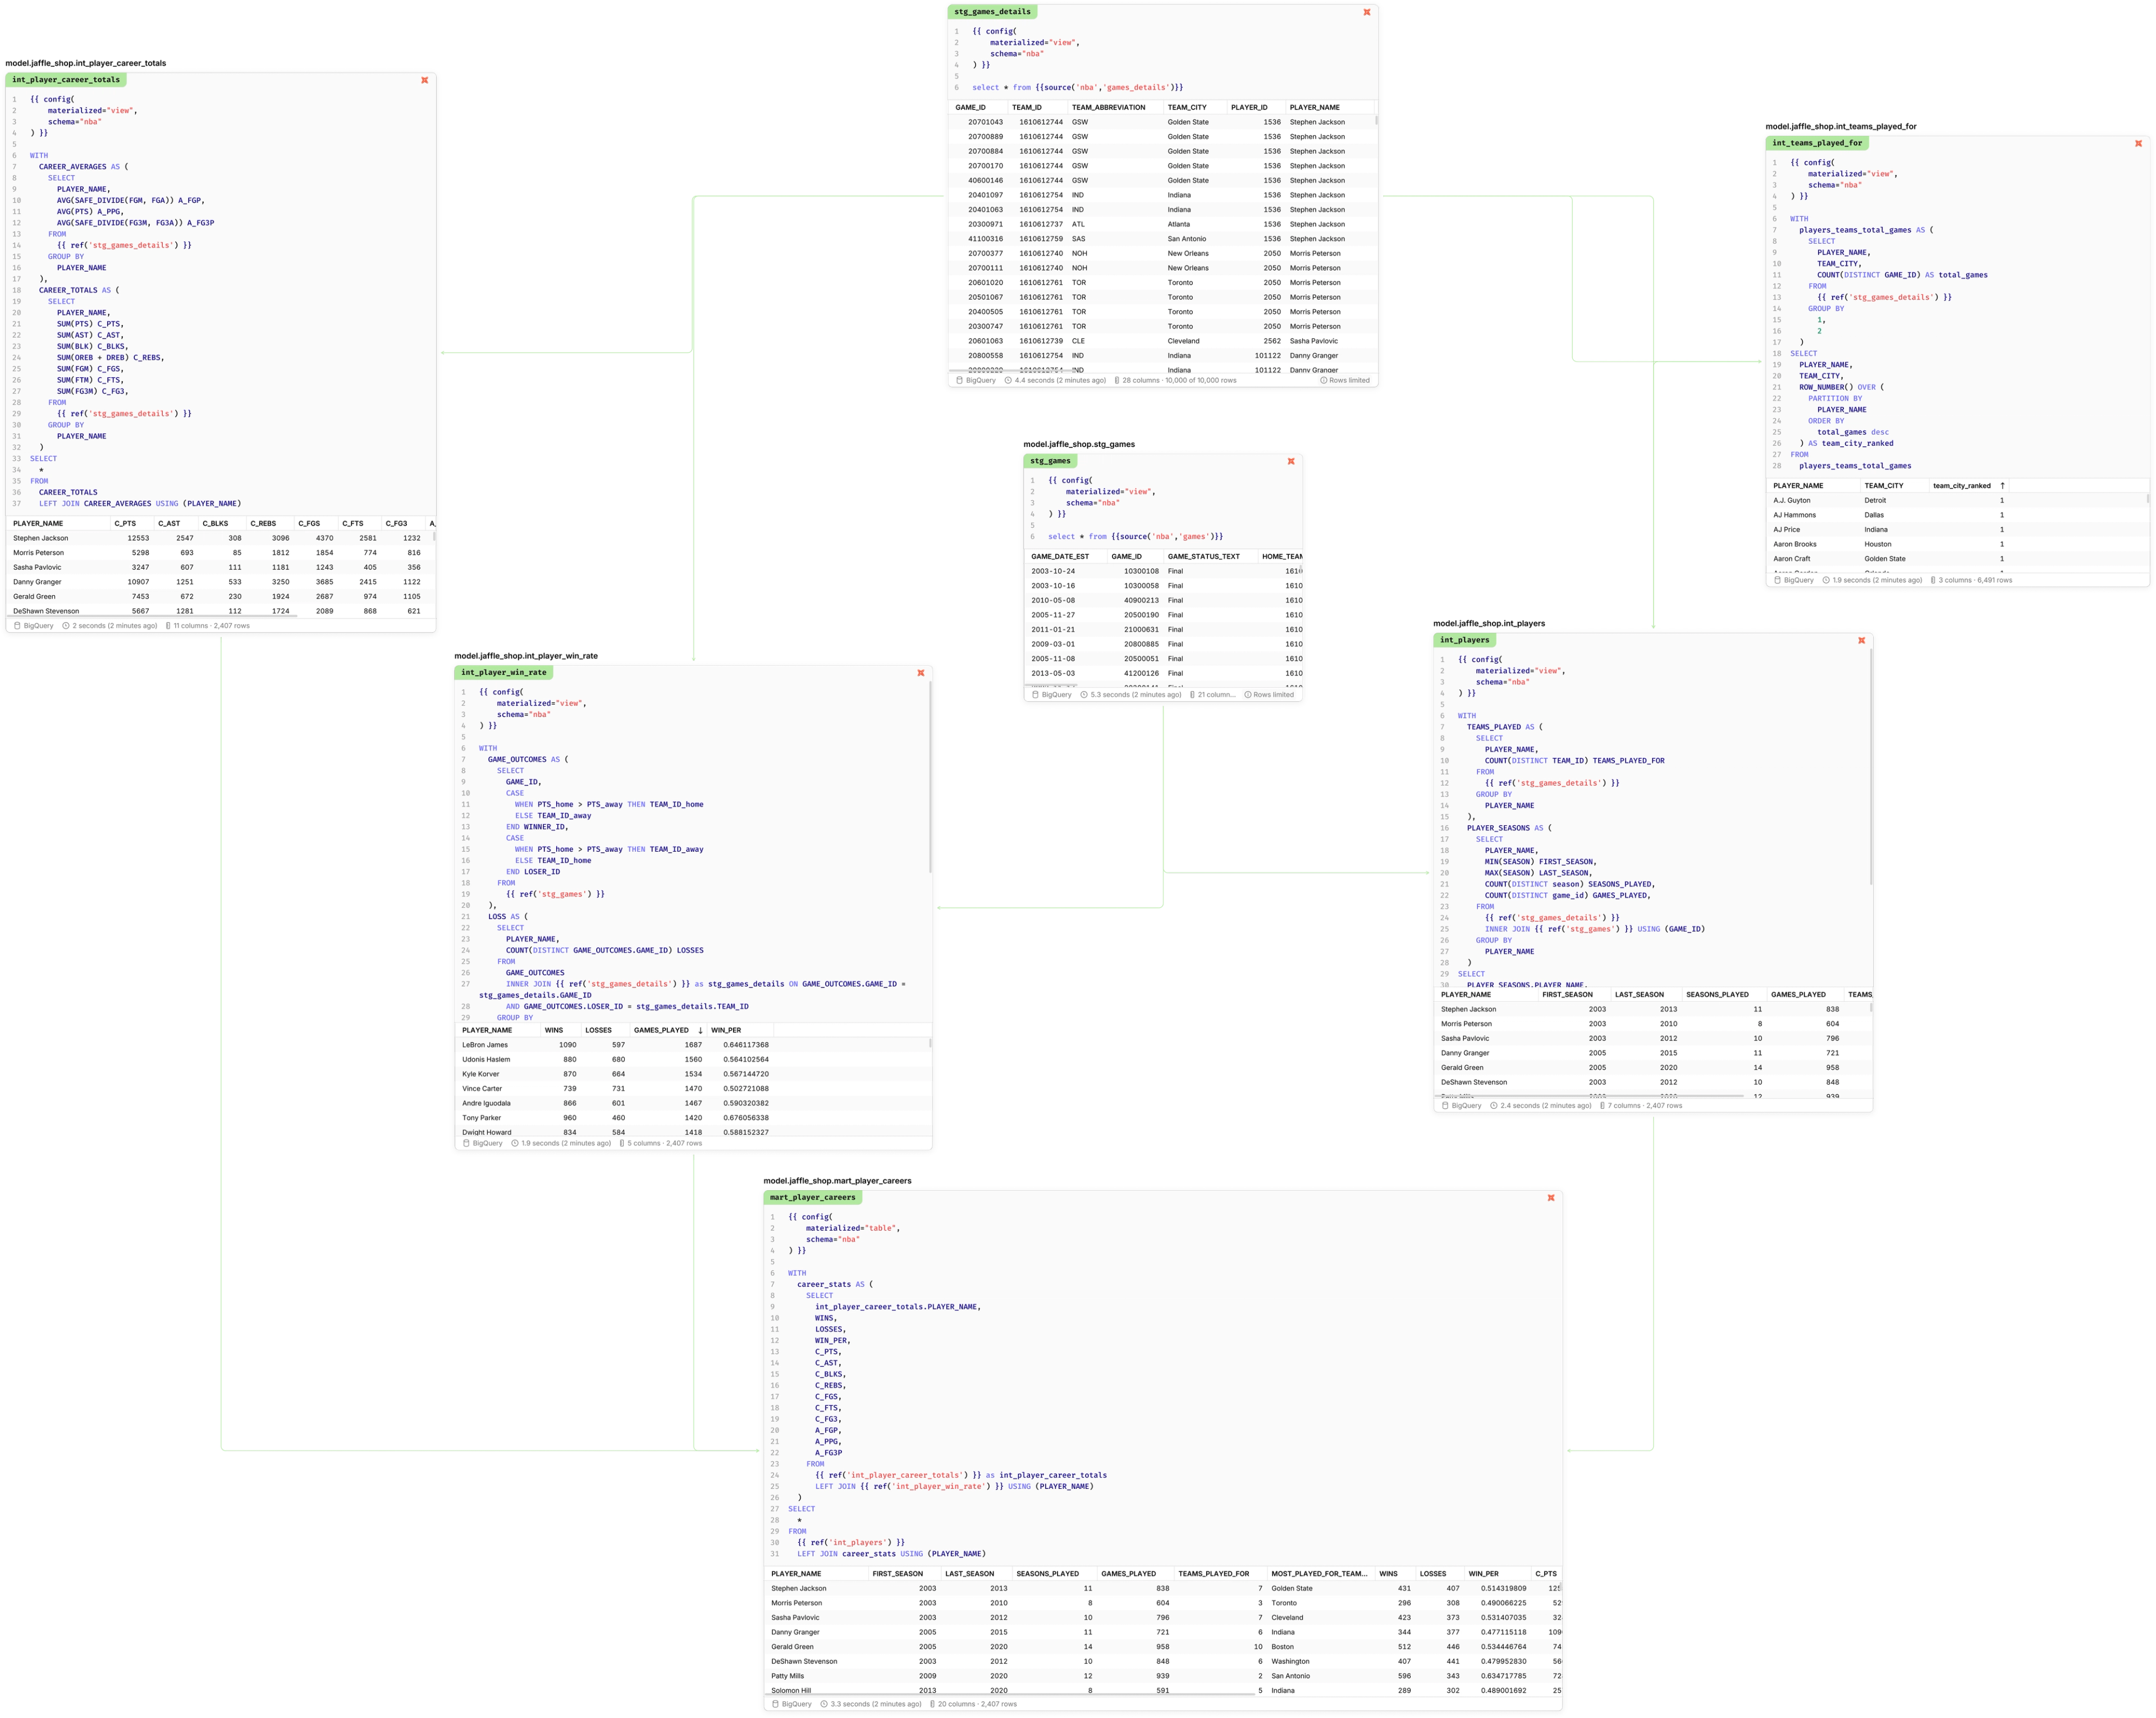Viewport: 2156px width, 1718px height.
Task: Click the columns icon in int_player_win_rate footer
Action: (622, 1143)
